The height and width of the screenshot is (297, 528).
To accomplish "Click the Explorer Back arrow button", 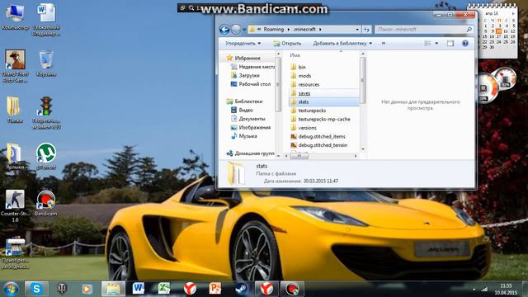I will pyautogui.click(x=224, y=30).
